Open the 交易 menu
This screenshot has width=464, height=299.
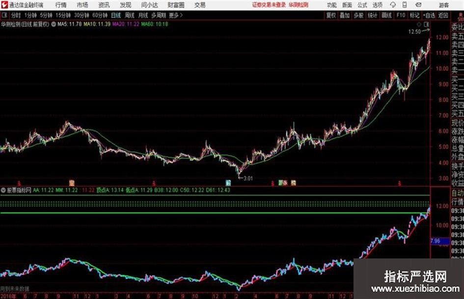200,5
